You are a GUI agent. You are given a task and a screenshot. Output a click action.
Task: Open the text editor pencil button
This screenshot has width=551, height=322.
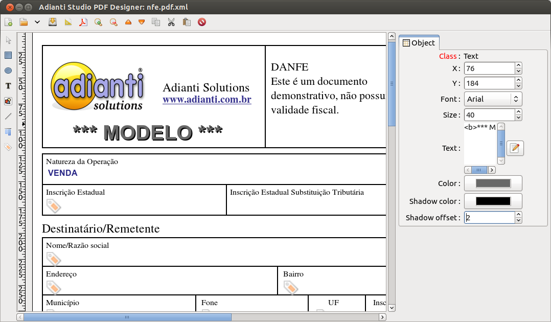coord(515,148)
